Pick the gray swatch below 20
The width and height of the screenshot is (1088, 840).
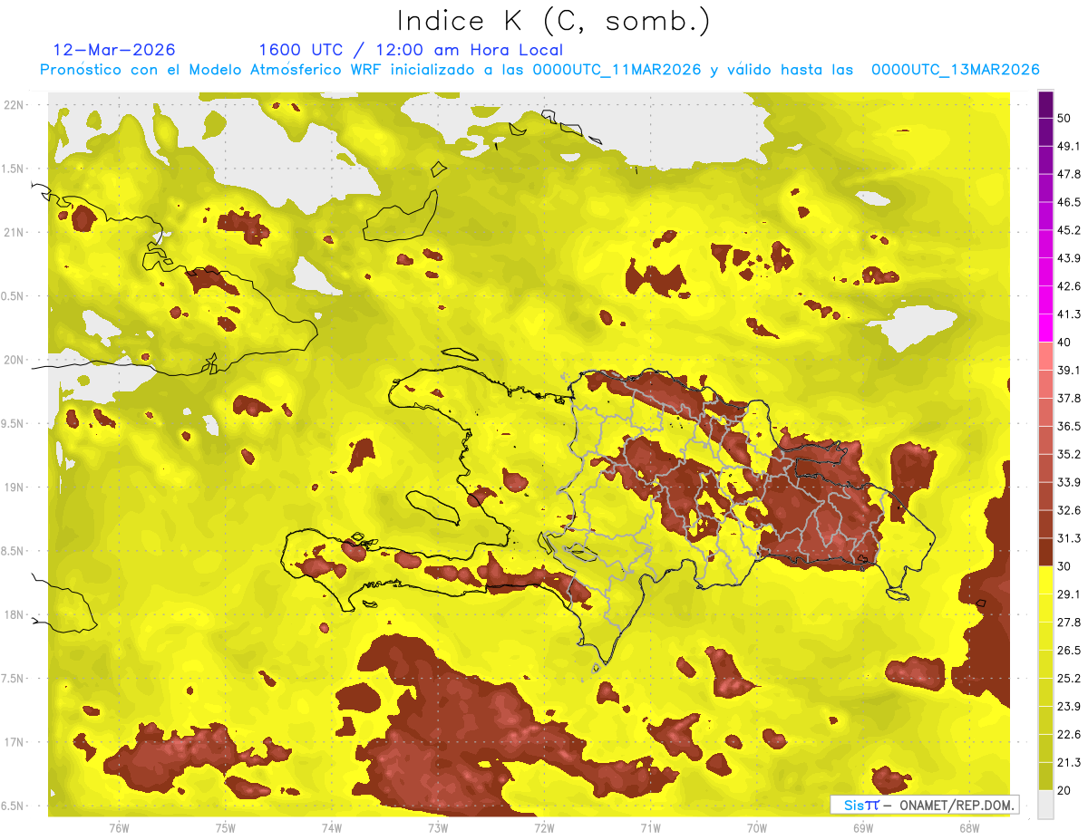tap(1045, 805)
